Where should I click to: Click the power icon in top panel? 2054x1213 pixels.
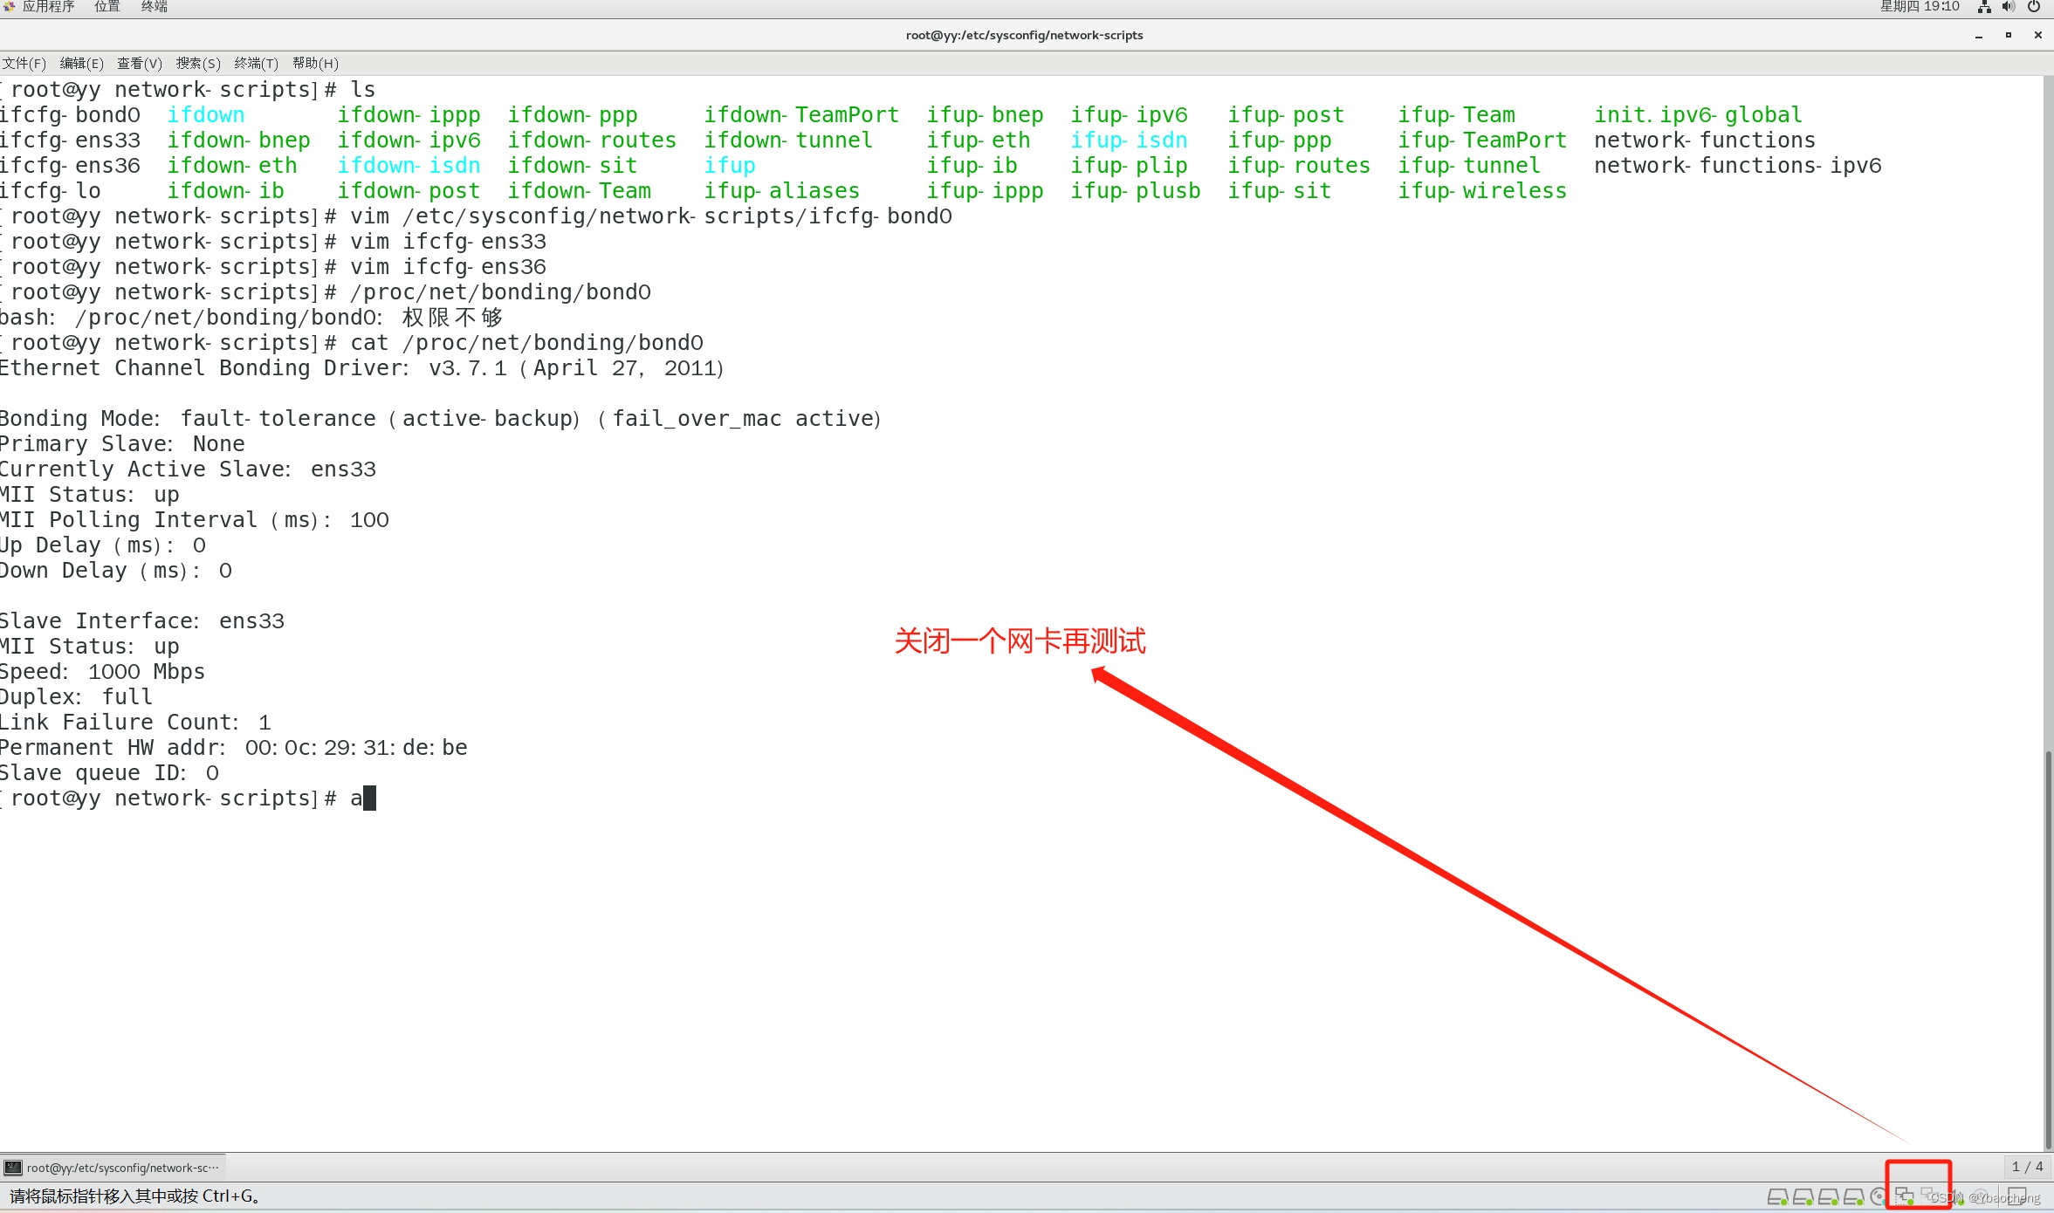pos(2034,7)
